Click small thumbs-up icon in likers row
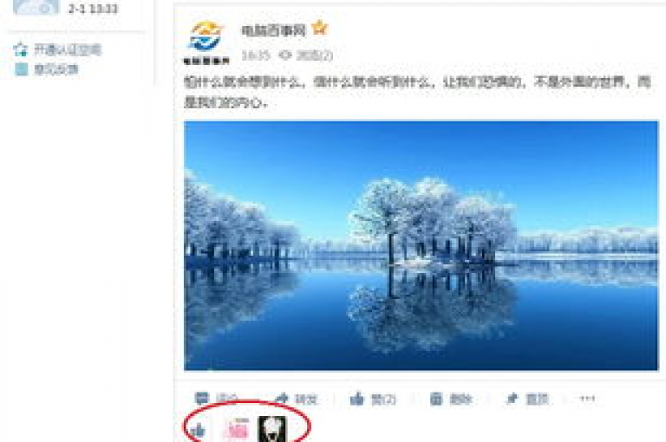 click(198, 431)
